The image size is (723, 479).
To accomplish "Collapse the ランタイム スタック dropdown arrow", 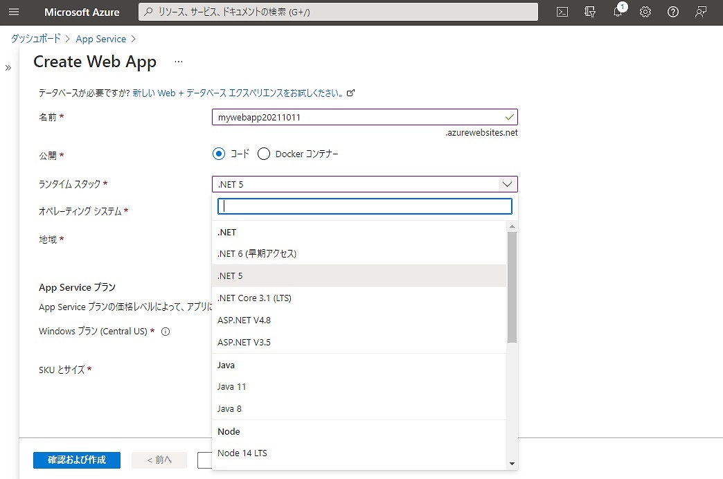I will coord(507,184).
